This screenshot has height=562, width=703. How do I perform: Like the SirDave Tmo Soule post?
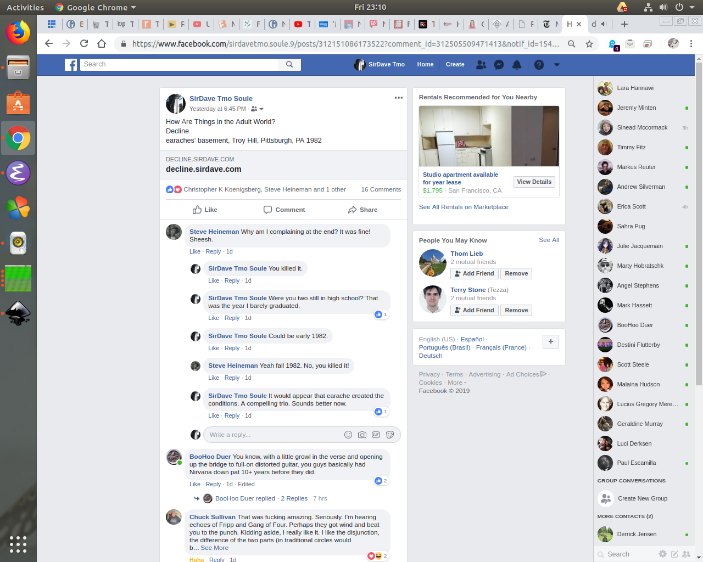[205, 210]
